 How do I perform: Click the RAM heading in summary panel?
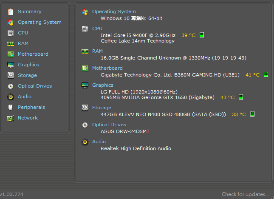tap(97, 51)
